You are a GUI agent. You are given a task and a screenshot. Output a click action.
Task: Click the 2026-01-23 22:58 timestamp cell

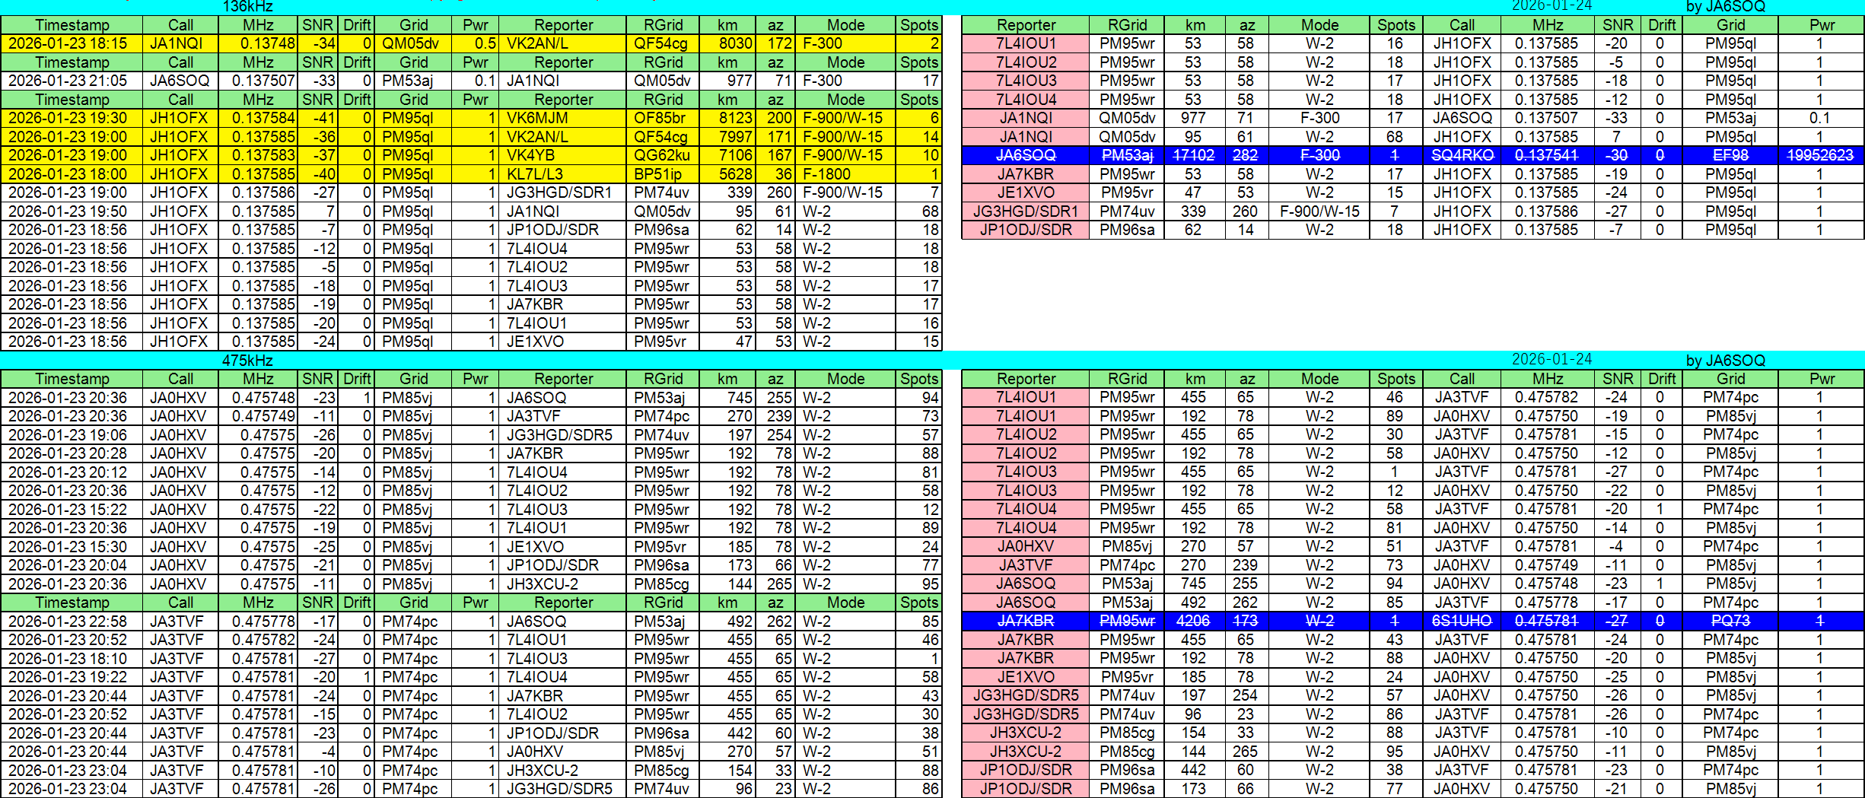coord(68,622)
